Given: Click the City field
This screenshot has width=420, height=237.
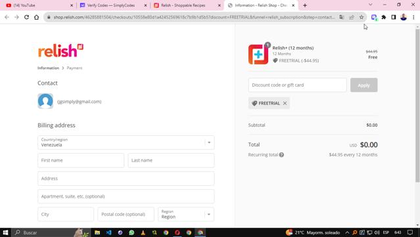Looking at the screenshot, I should click(x=66, y=214).
